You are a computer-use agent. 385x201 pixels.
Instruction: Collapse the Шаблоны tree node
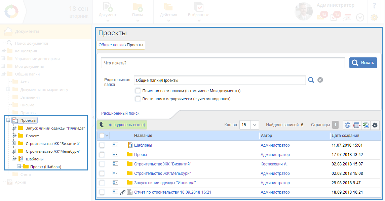[14, 159]
